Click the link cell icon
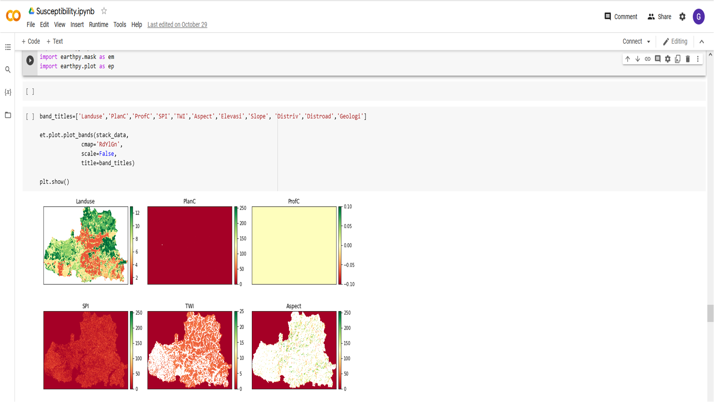 coord(648,59)
